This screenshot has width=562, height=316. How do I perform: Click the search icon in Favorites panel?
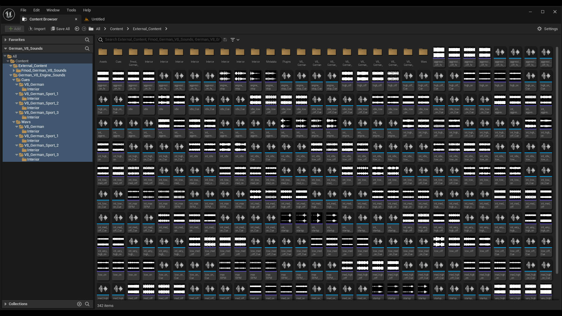click(x=87, y=39)
